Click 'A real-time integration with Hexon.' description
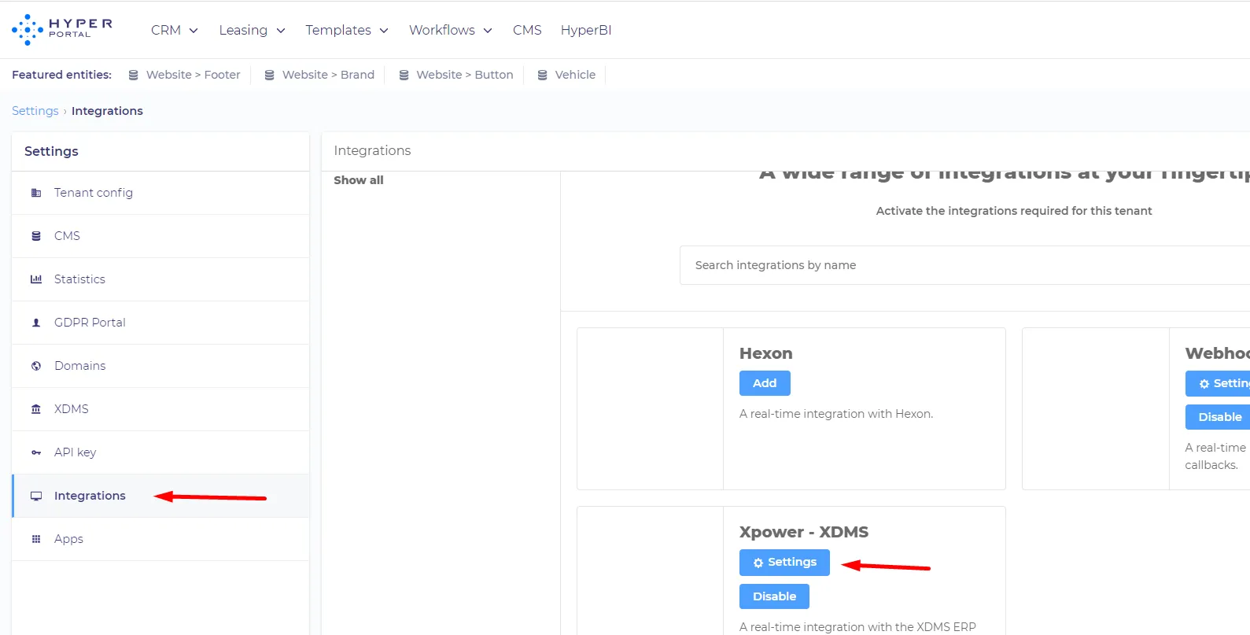 click(836, 414)
